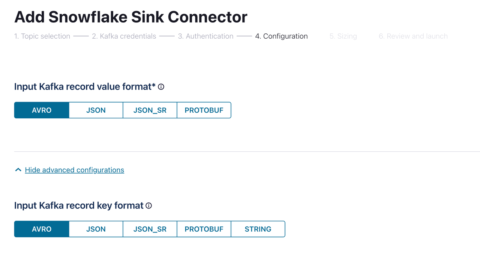Go back to the Topic selection step
This screenshot has width=480, height=264.
click(42, 36)
